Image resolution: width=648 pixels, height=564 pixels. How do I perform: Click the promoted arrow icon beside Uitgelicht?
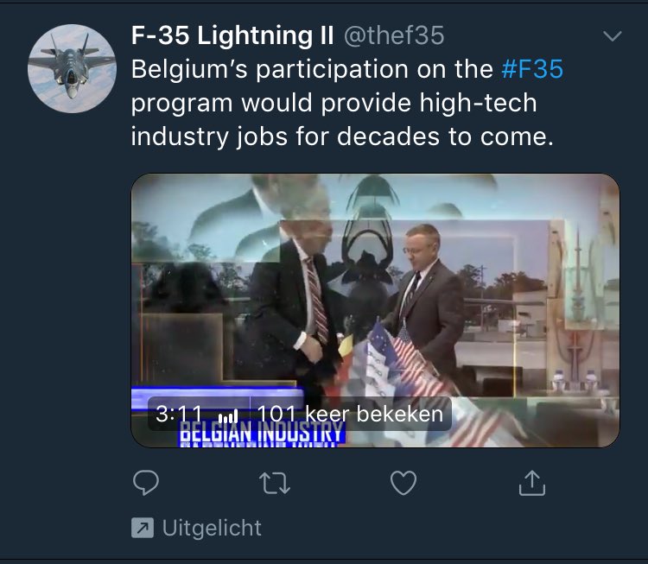143,528
